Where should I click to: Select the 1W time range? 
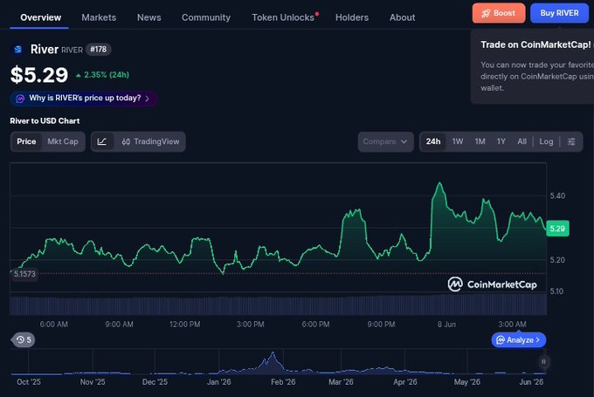457,141
